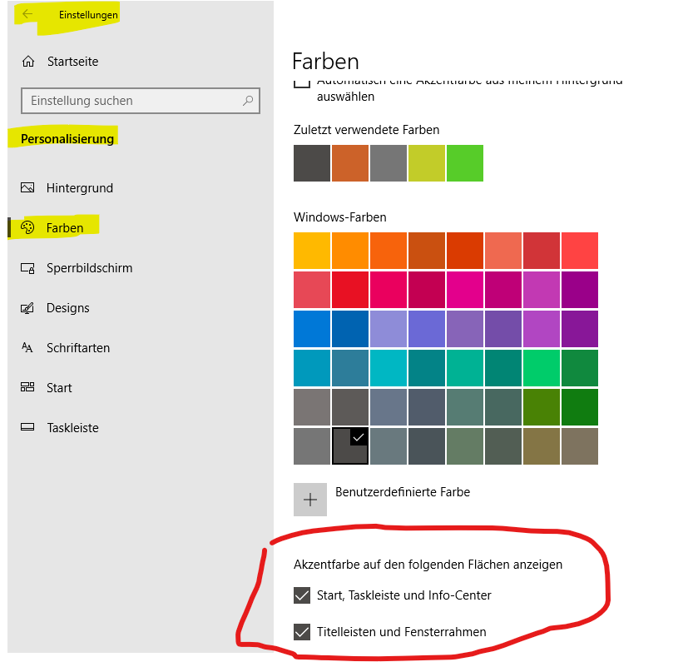This screenshot has width=688, height=662.
Task: Click the Startseite label
Action: click(x=73, y=62)
